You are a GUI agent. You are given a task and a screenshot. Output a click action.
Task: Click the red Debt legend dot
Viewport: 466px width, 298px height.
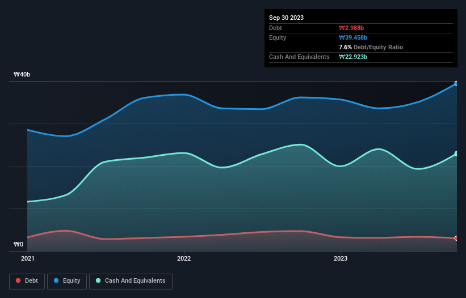tap(18, 280)
